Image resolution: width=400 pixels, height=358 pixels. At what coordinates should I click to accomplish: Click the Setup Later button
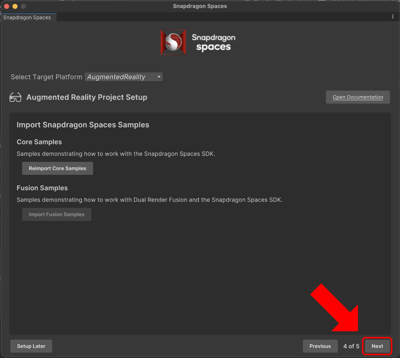31,346
